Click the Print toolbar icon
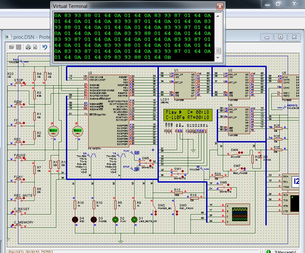The width and height of the screenshot is (305, 253). pyautogui.click(x=28, y=47)
